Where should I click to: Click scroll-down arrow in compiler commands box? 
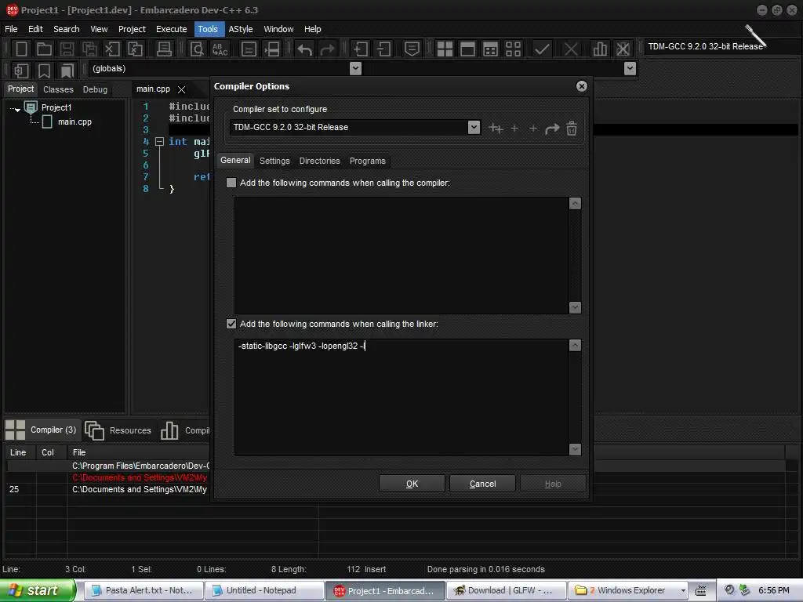click(x=575, y=307)
